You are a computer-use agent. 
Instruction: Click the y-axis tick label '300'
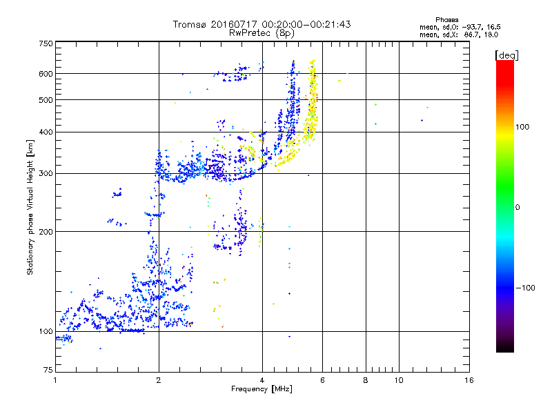coord(46,173)
